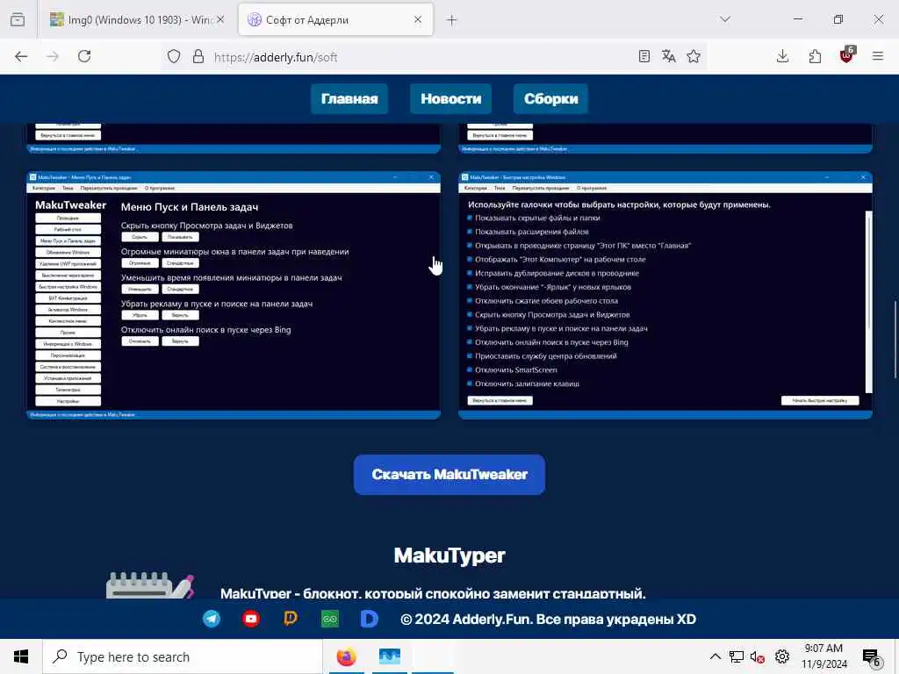Viewport: 899px width, 674px height.
Task: Open the clock showing 9:07 AM
Action: [823, 656]
